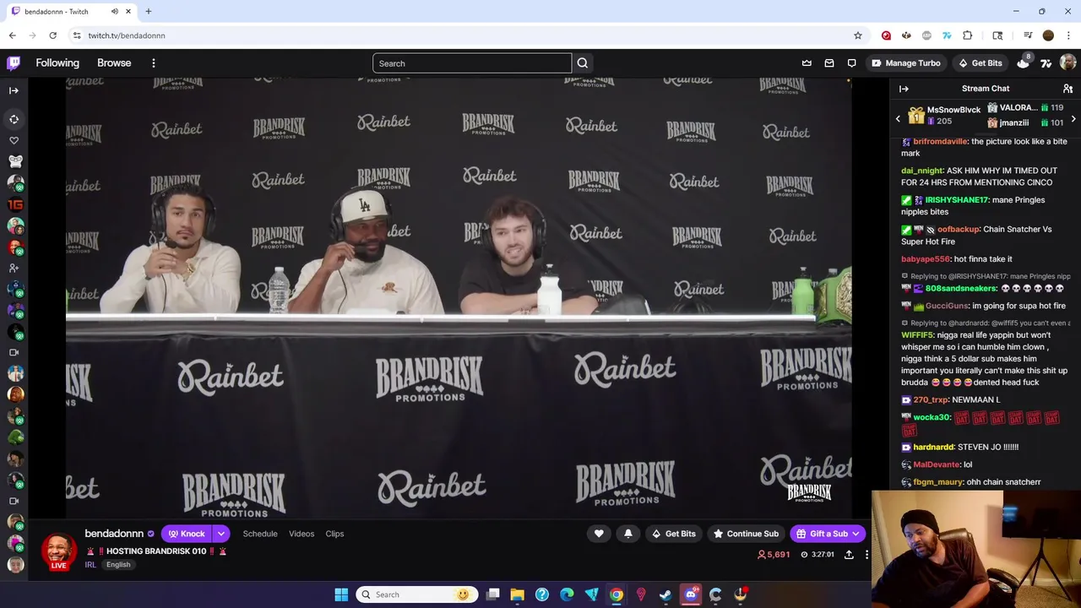Screen dimensions: 1081x608
Task: Expand the left followed channels sidebar
Action: tap(14, 90)
